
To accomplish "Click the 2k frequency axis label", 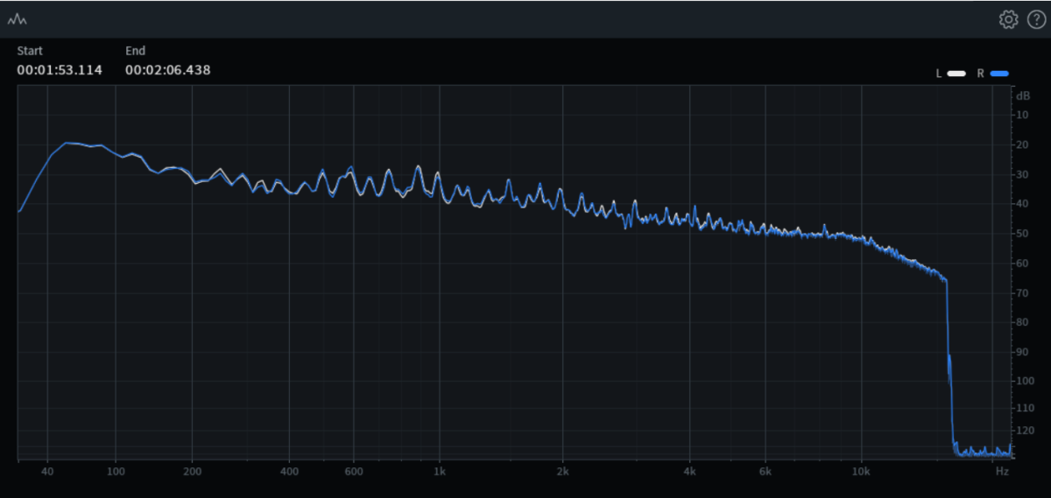I will pyautogui.click(x=563, y=471).
